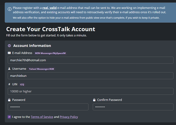
Task: Click the UIN field with 10000 or higher
Action: (91, 91)
